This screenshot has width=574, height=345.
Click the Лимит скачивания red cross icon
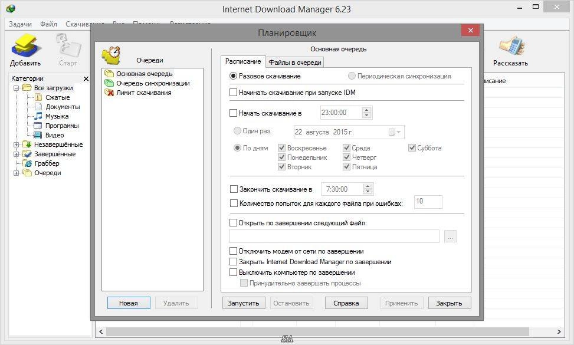pyautogui.click(x=109, y=93)
